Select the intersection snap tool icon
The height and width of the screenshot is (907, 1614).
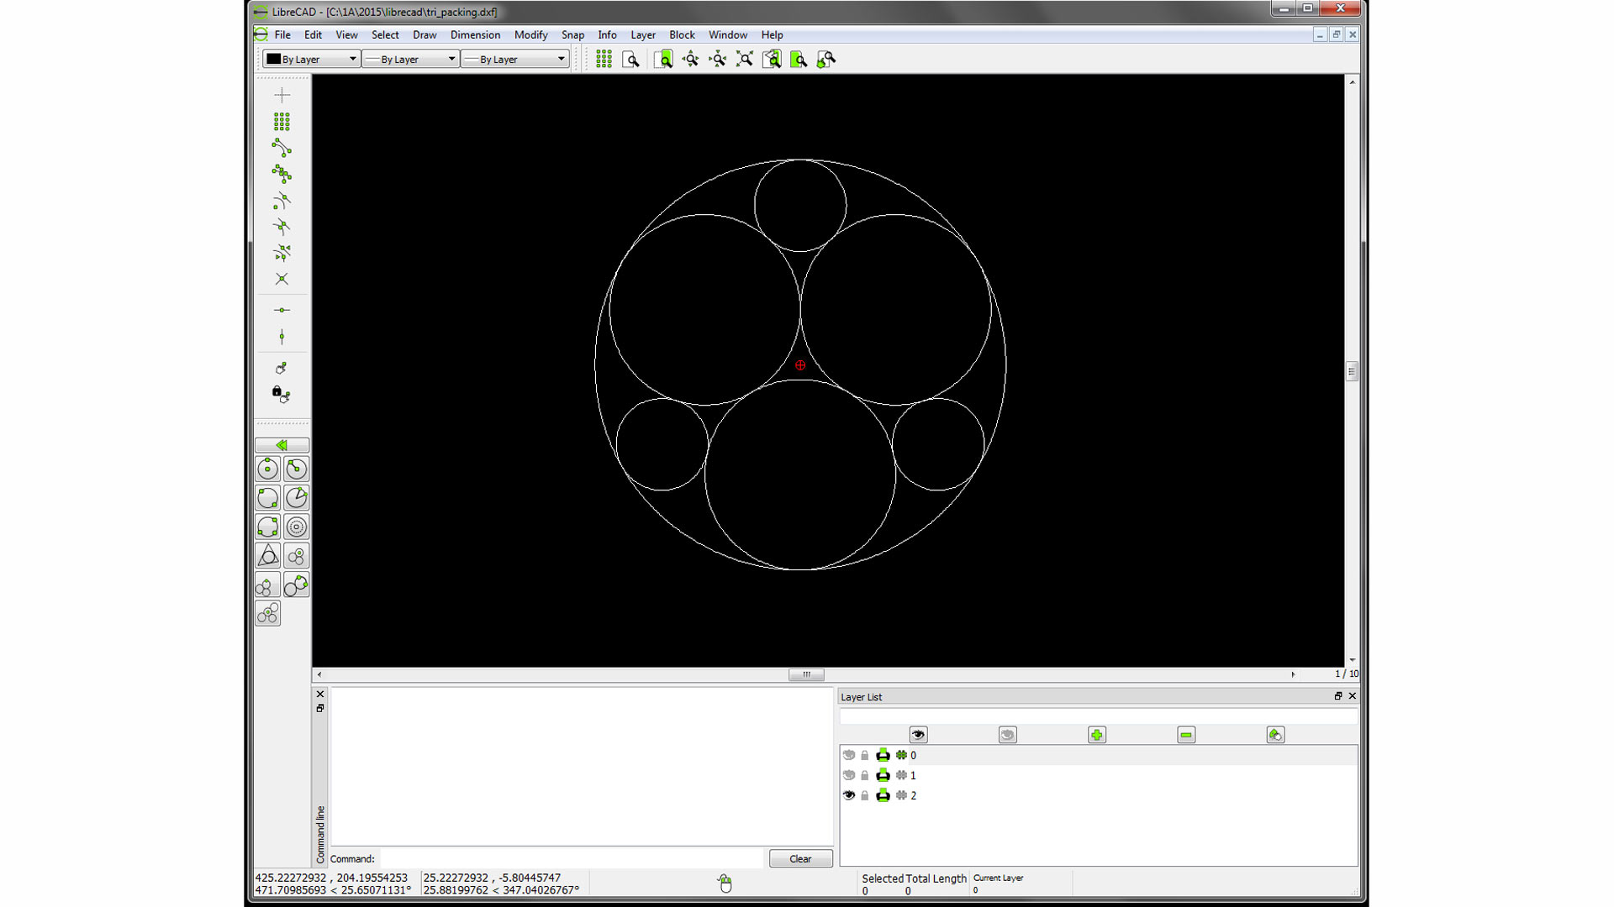coord(282,279)
